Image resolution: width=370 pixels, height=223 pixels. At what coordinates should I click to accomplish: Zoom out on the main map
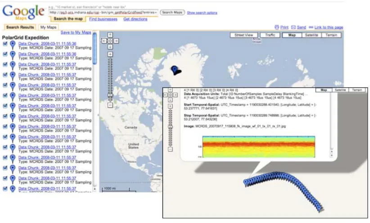tap(110, 105)
